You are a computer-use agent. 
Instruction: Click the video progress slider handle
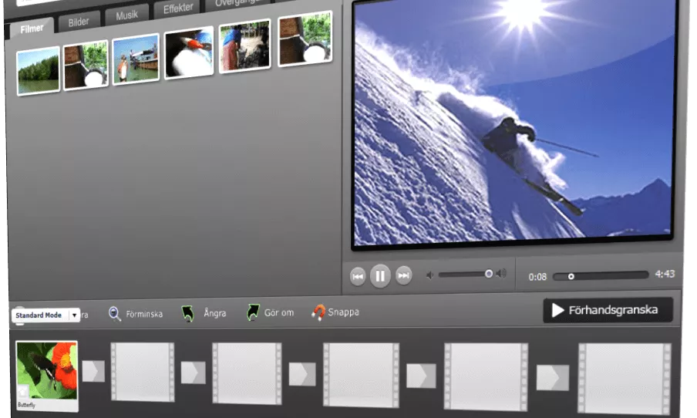571,277
